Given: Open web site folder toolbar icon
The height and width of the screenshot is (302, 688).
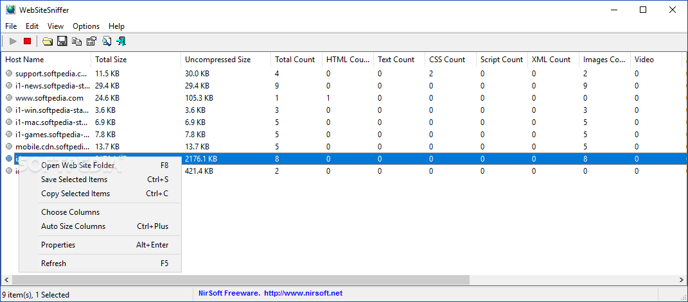Looking at the screenshot, I should pos(48,42).
